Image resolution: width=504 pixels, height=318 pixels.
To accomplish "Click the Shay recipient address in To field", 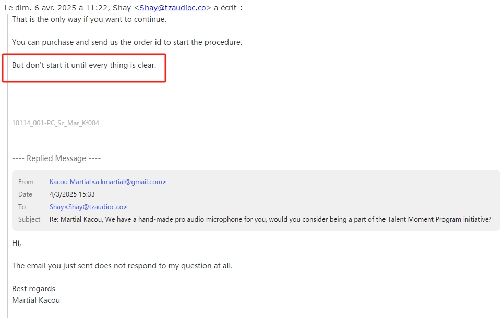I will 88,207.
